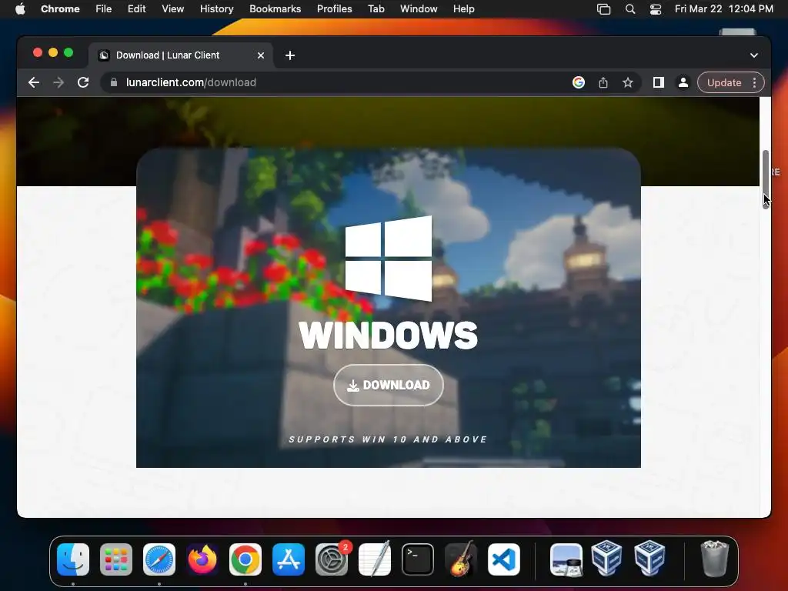Expand the tab search chevron
Viewport: 788px width, 591px height.
[754, 55]
